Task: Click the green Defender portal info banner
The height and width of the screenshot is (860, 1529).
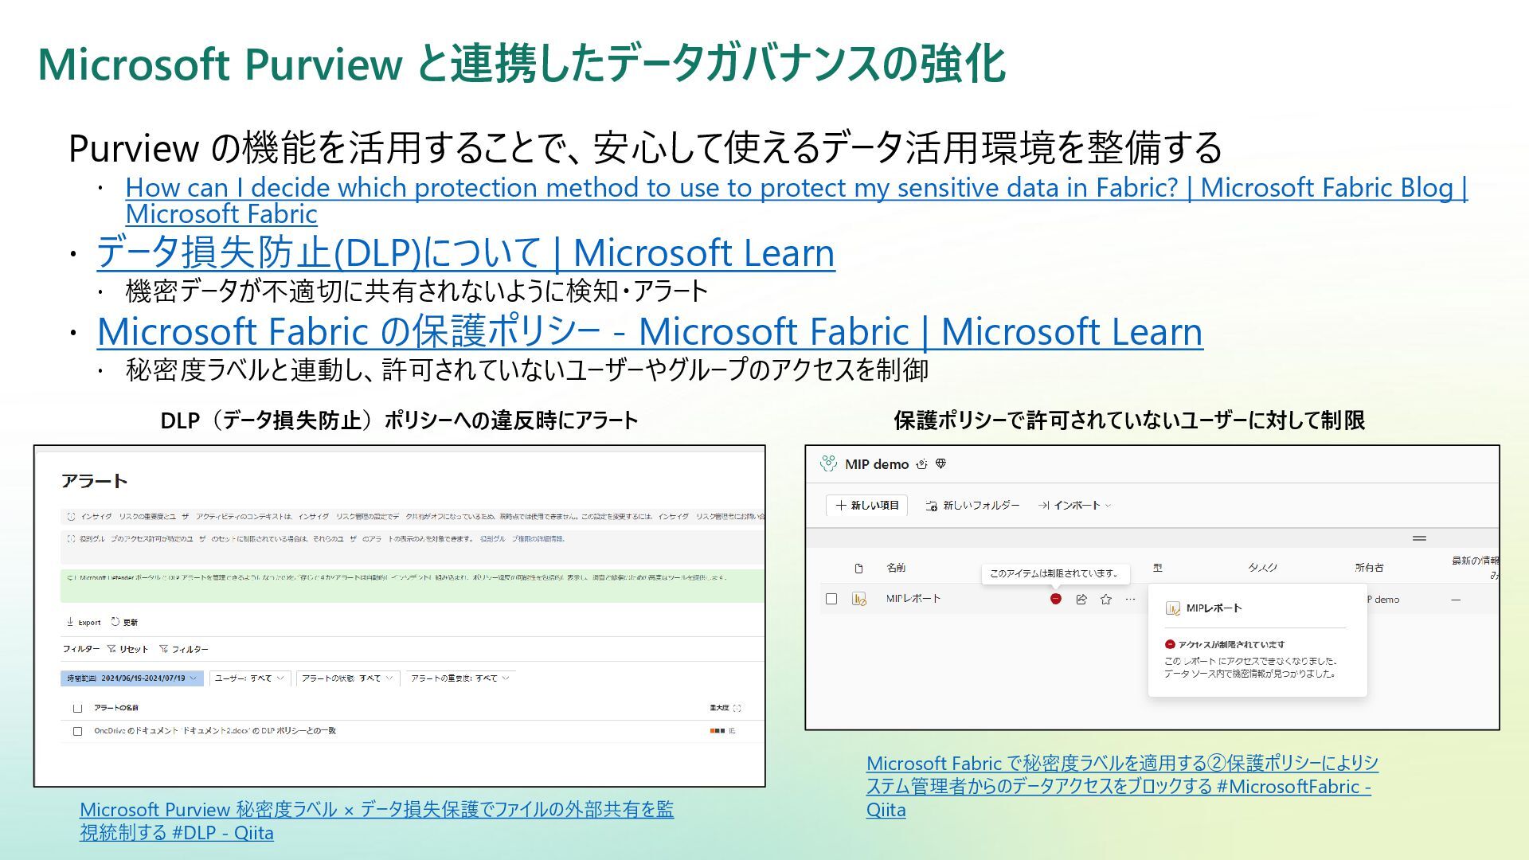Action: (413, 585)
